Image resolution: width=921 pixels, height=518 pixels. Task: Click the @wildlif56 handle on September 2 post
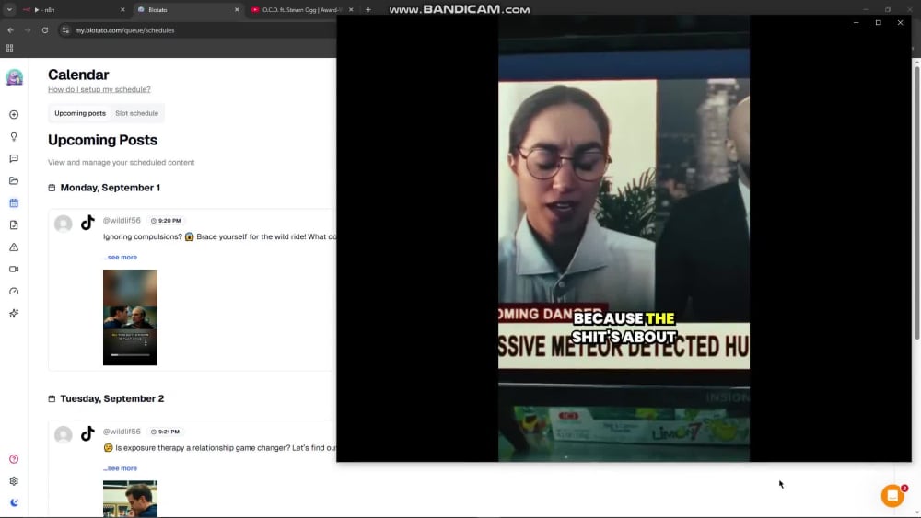click(122, 432)
